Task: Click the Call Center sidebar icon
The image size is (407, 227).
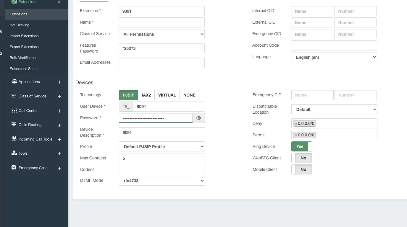Action: point(14,110)
